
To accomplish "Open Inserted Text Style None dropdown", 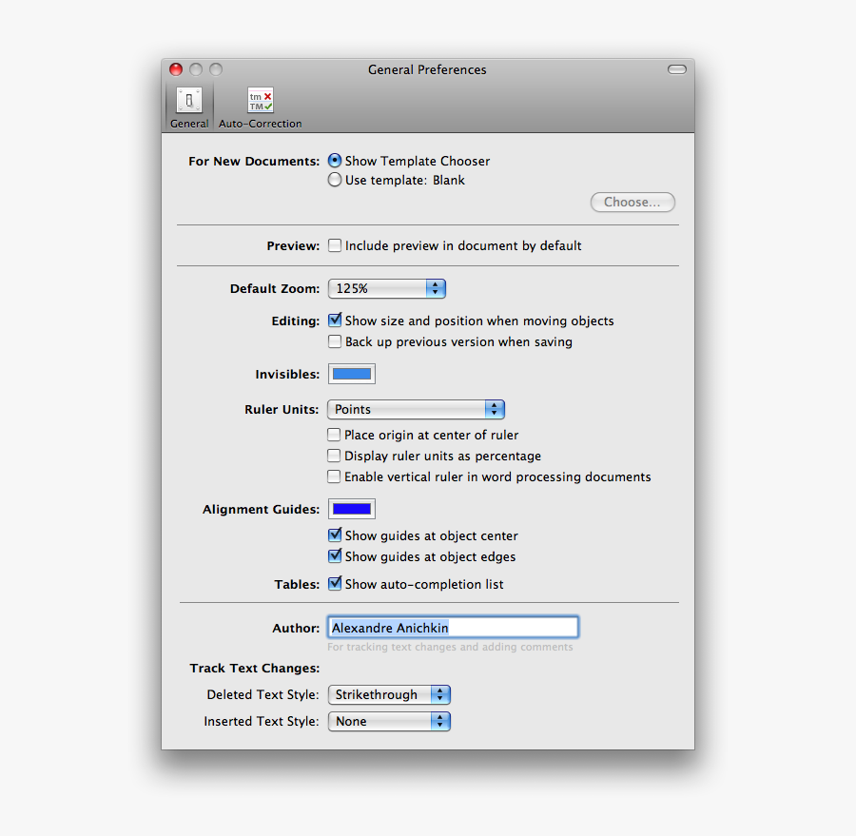I will click(x=388, y=722).
